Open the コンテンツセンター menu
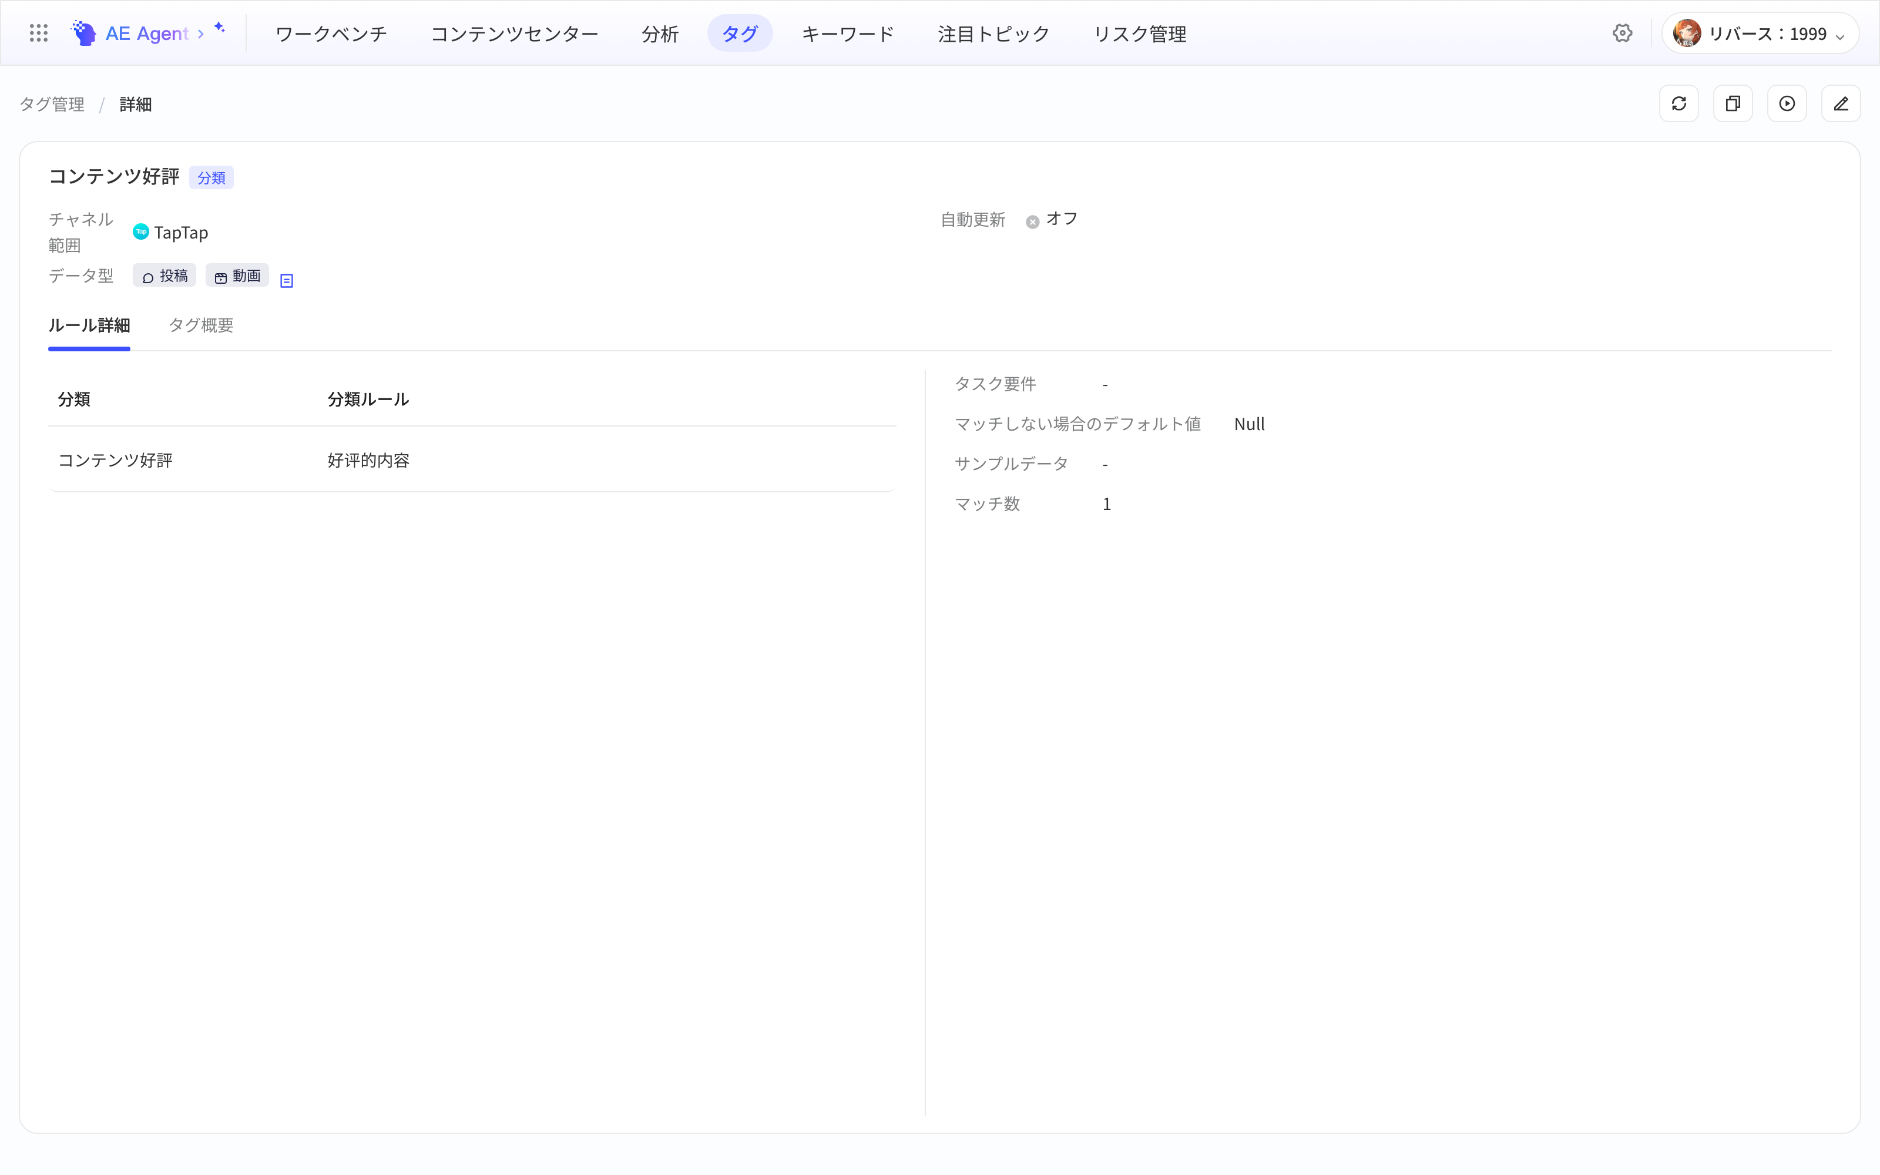 point(514,33)
